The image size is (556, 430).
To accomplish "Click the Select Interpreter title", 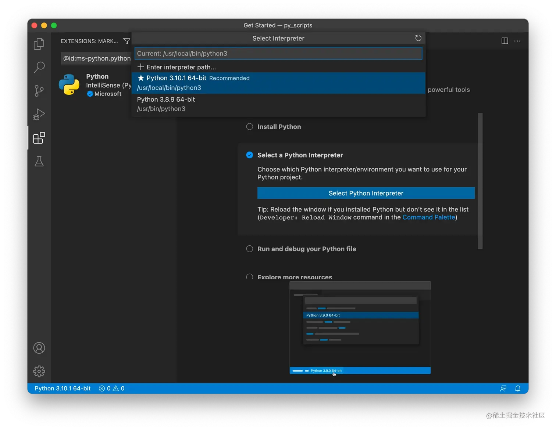I will [278, 38].
